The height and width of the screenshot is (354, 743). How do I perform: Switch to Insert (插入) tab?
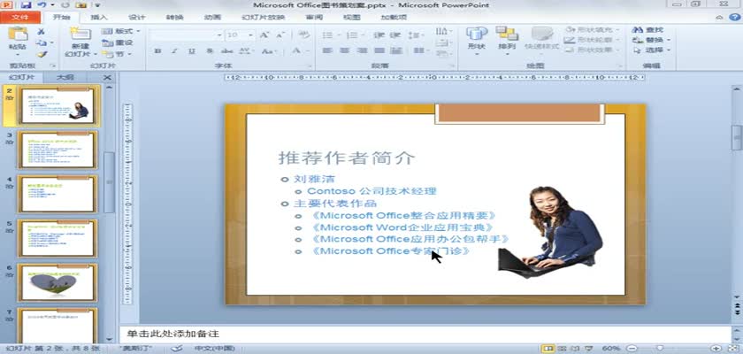(x=99, y=18)
